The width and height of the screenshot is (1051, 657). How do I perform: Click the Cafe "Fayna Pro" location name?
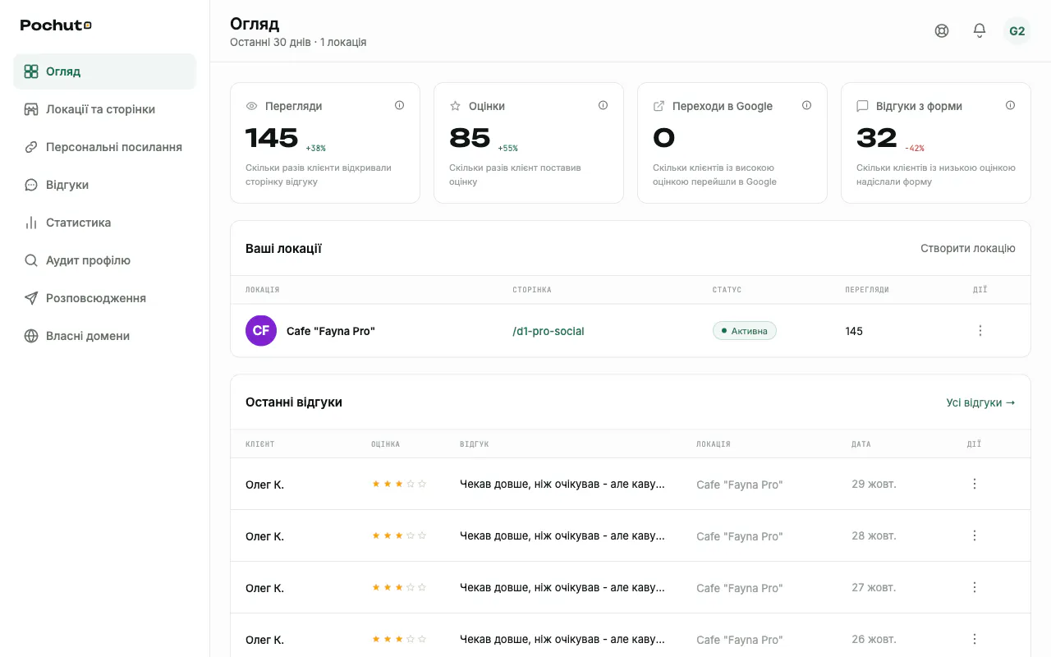point(331,331)
